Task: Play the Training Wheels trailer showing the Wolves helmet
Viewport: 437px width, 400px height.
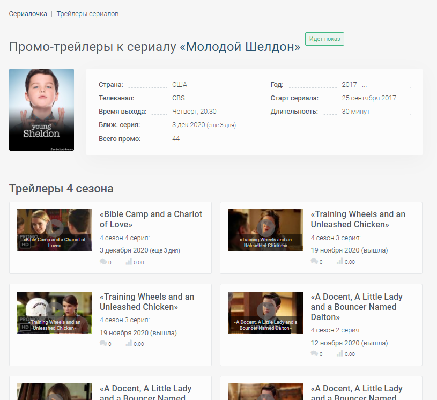Action: [54, 313]
